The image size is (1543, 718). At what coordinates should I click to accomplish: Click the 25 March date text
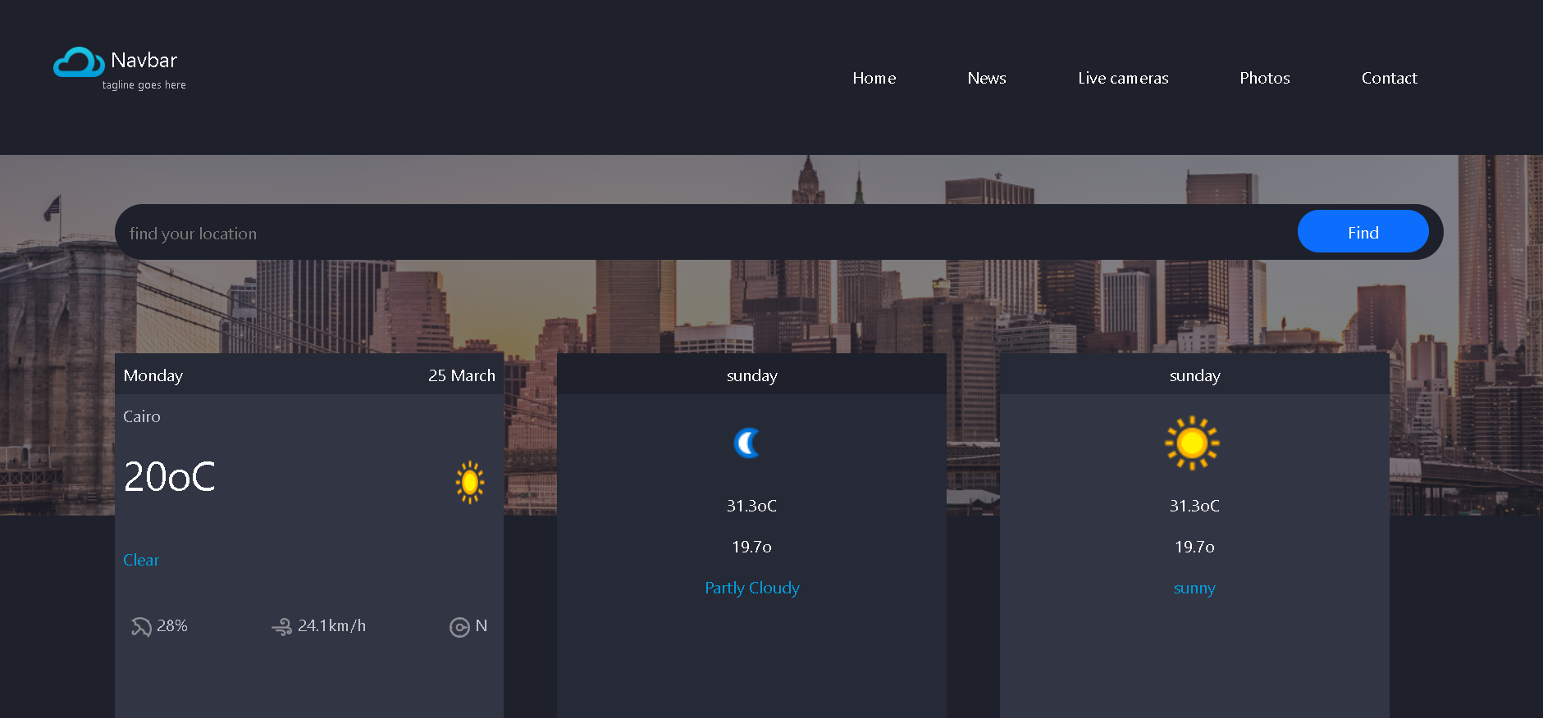coord(461,375)
